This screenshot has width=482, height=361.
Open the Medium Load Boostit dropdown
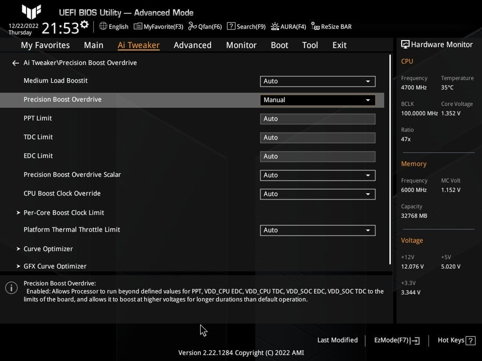tap(318, 81)
